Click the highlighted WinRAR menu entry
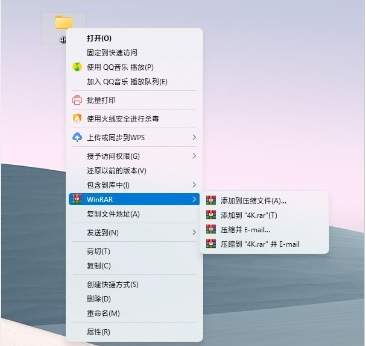Screen dimensions: 366x346 134,199
